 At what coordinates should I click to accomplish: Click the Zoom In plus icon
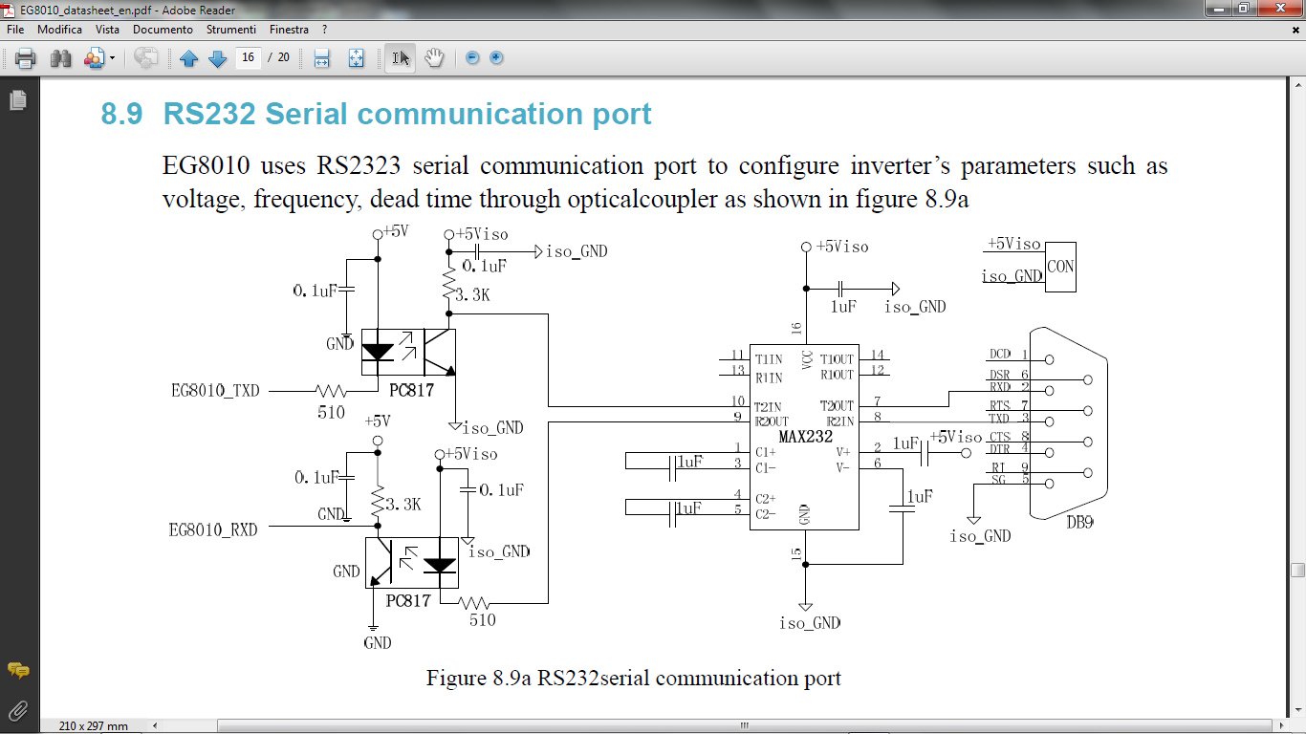pos(496,57)
